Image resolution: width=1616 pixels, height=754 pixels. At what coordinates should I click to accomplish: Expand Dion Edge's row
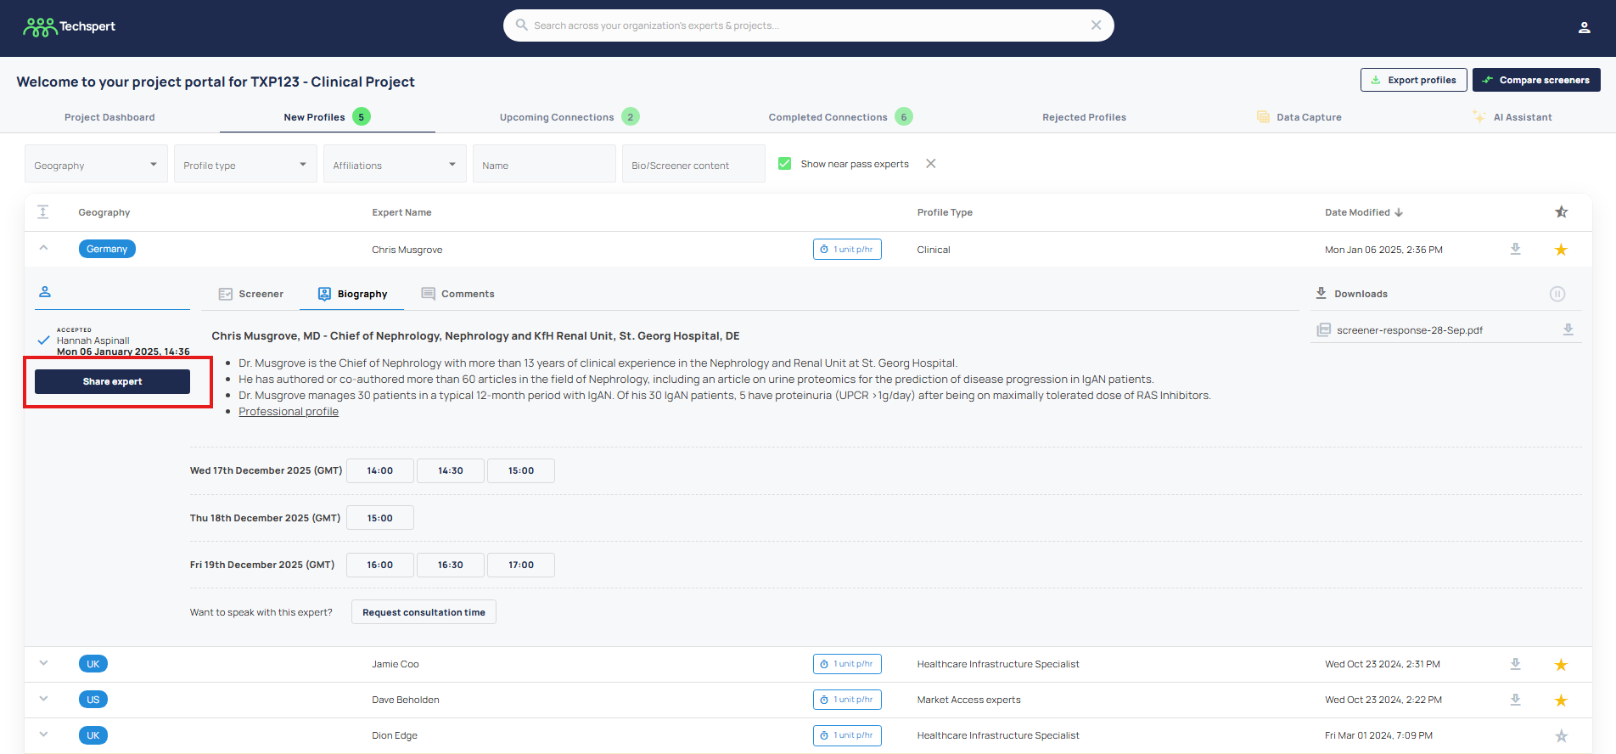tap(43, 734)
